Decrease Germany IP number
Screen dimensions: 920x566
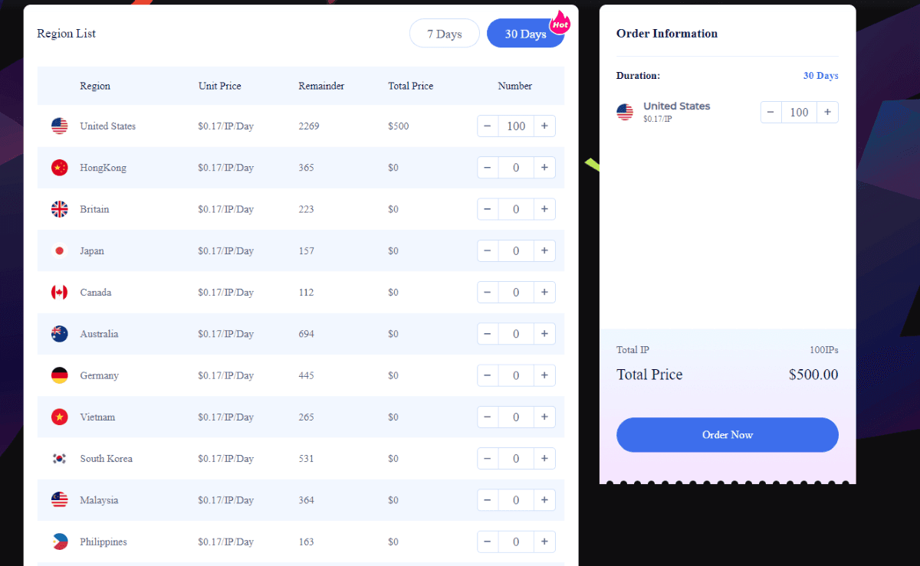click(x=488, y=375)
